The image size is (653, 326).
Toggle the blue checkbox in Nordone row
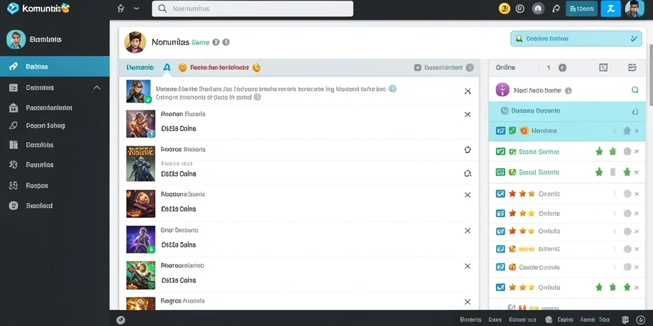coord(501,131)
